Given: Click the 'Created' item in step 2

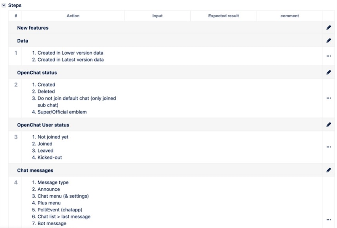Looking at the screenshot, I should pyautogui.click(x=46, y=85).
